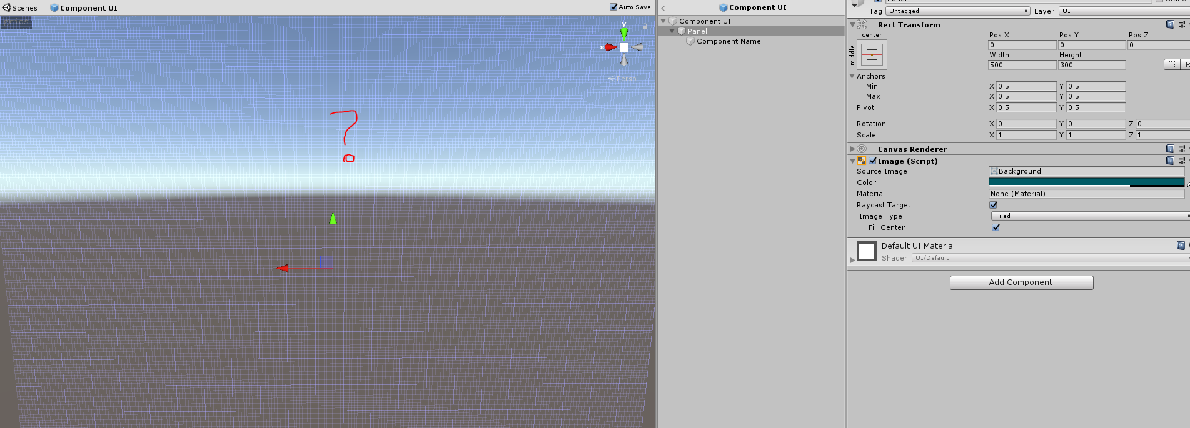
Task: Open the Image Type dropdown showing Tiled
Action: pos(1091,216)
